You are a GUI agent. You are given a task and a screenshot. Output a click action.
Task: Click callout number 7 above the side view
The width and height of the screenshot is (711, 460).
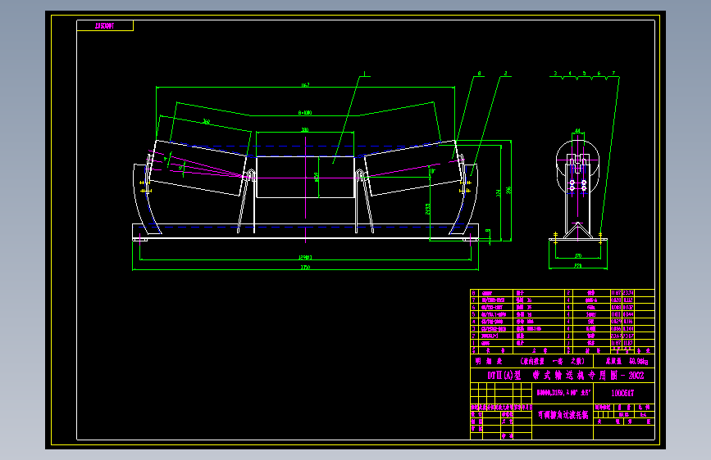(613, 74)
